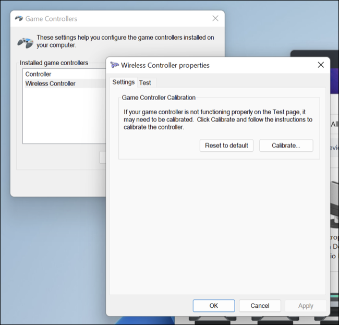
Task: Confirm with the OK button
Action: [213, 306]
